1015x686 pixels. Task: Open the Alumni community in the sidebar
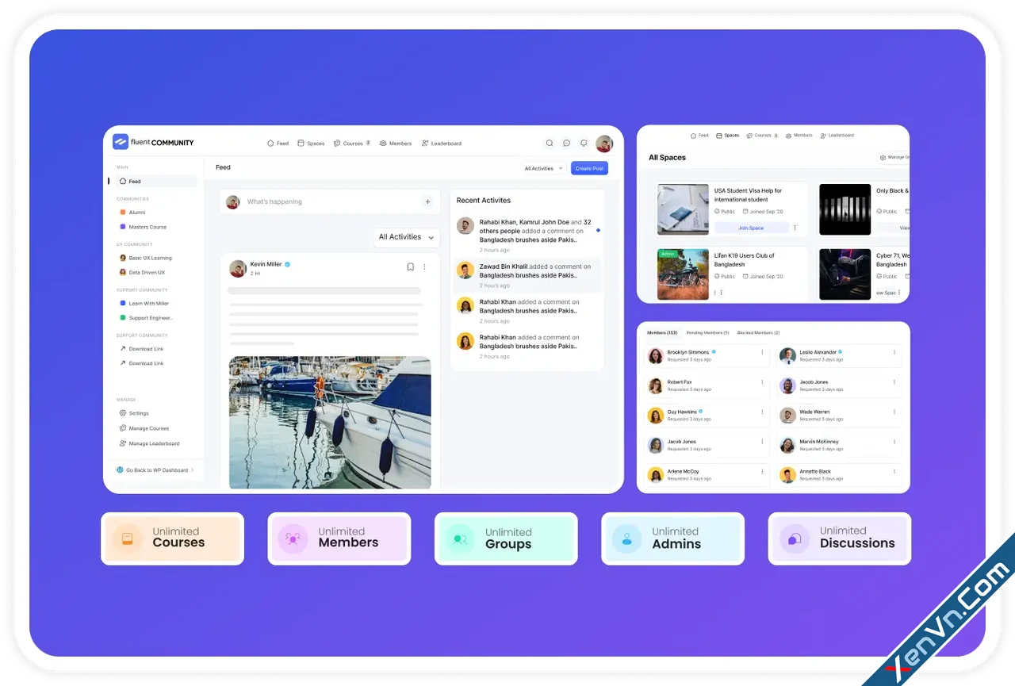(x=136, y=213)
